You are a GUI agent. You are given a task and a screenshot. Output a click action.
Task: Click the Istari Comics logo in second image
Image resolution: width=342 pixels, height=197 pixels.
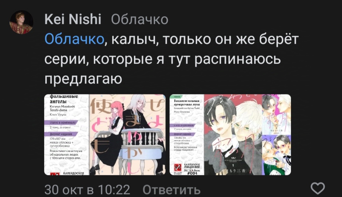178,168
